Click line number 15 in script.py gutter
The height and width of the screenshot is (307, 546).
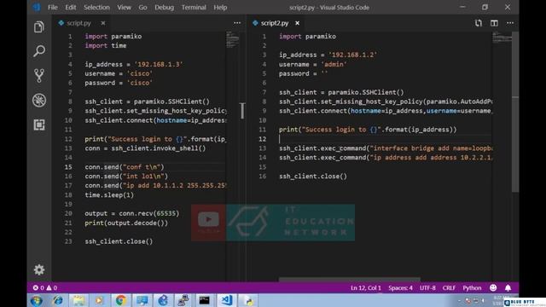pos(68,167)
